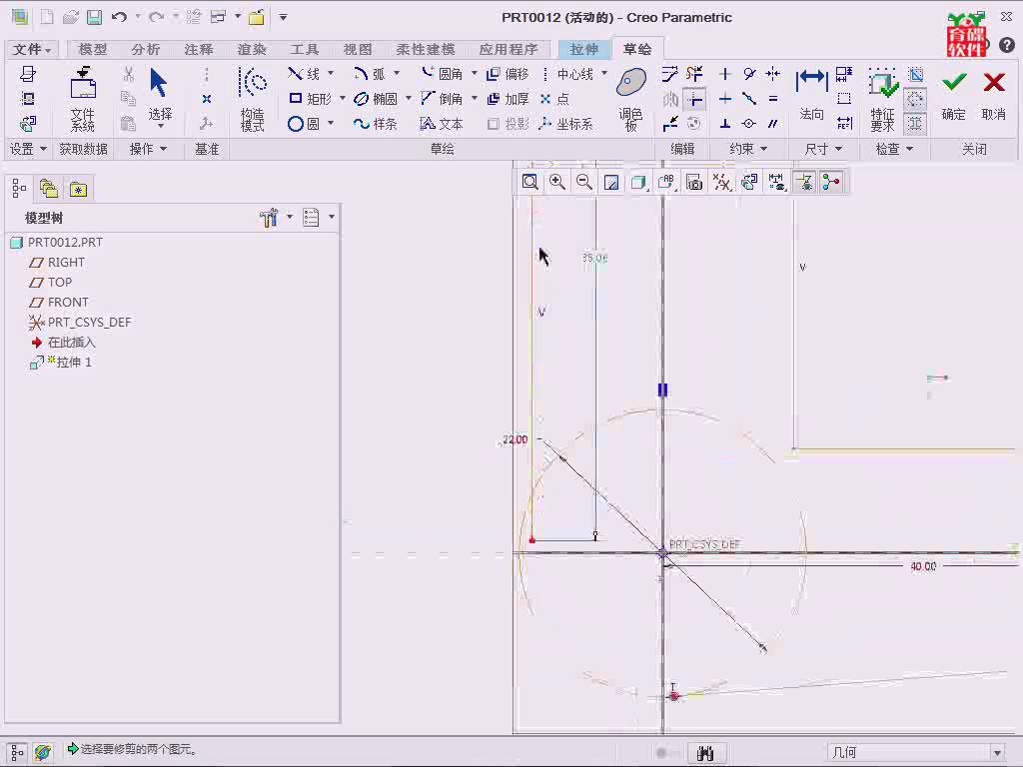Toggle Construction Mode (构造模式)
This screenshot has width=1023, height=767.
click(253, 99)
